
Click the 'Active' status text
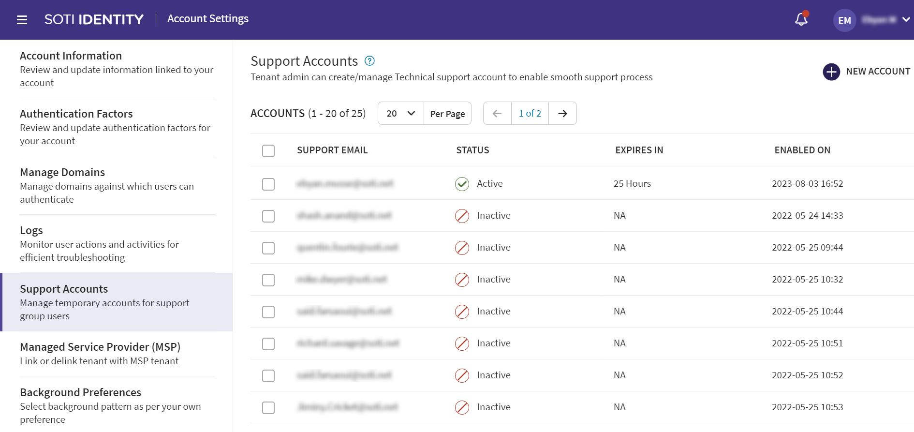pyautogui.click(x=489, y=183)
